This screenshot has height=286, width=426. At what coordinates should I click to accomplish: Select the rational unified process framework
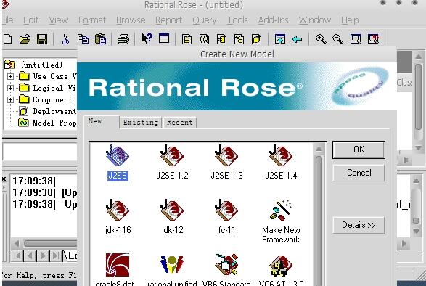click(172, 269)
